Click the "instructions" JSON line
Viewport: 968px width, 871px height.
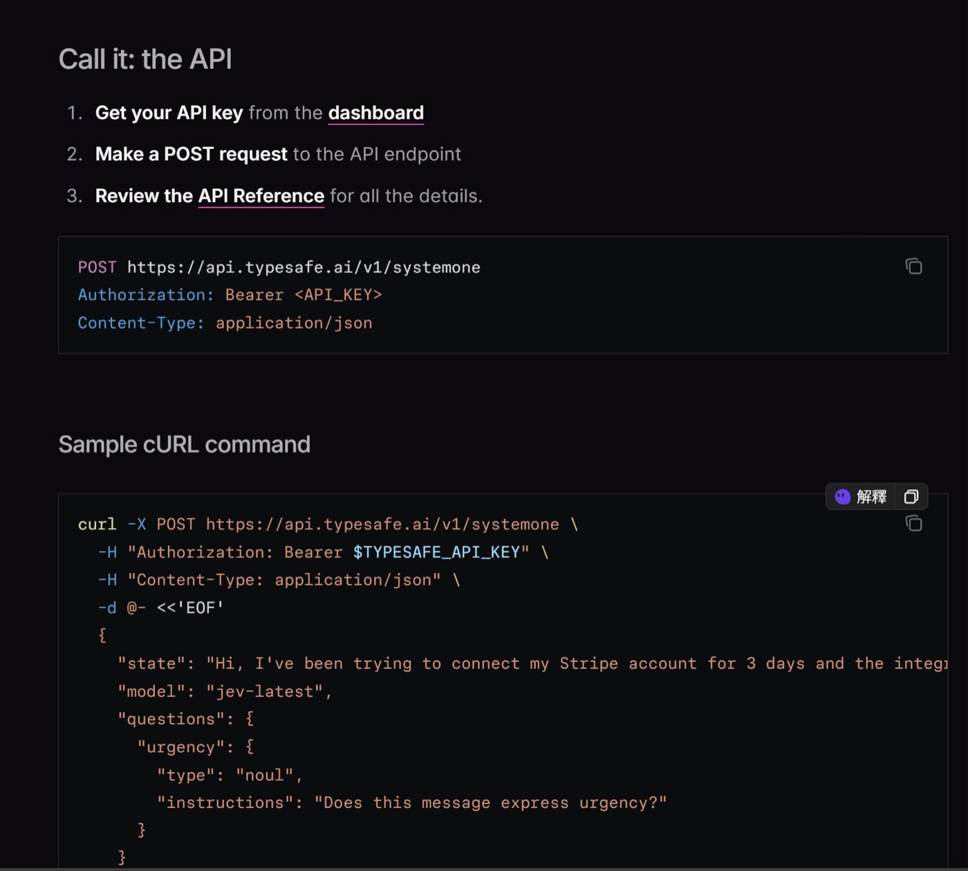click(412, 803)
